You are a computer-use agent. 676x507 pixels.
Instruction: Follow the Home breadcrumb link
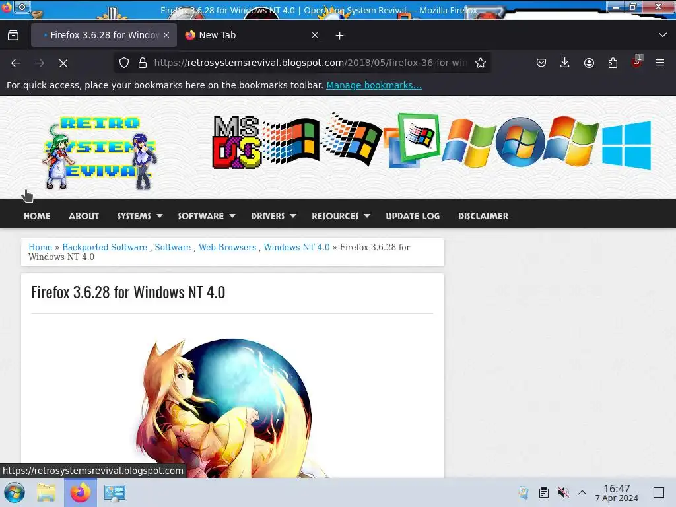[x=40, y=247]
